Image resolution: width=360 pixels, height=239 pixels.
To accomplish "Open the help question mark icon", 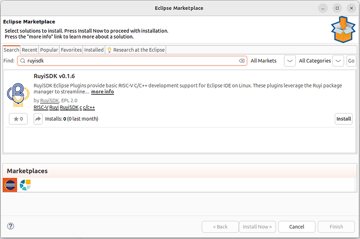I will click(10, 227).
